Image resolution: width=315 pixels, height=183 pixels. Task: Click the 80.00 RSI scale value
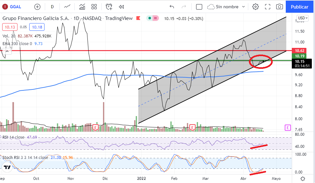click(299, 134)
